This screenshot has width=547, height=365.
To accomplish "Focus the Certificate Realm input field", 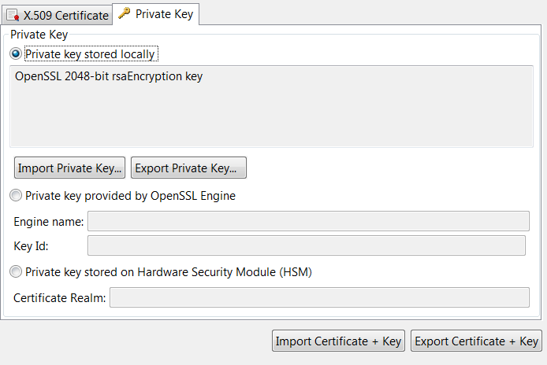I will coord(319,297).
